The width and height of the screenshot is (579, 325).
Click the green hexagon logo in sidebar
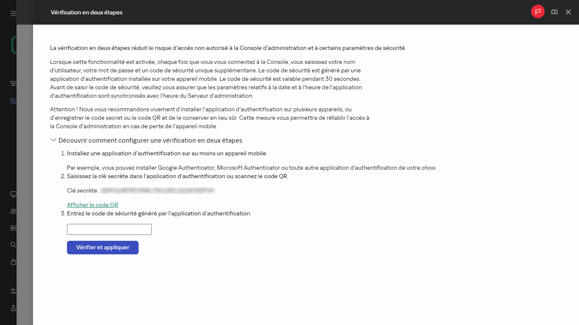coord(14,45)
